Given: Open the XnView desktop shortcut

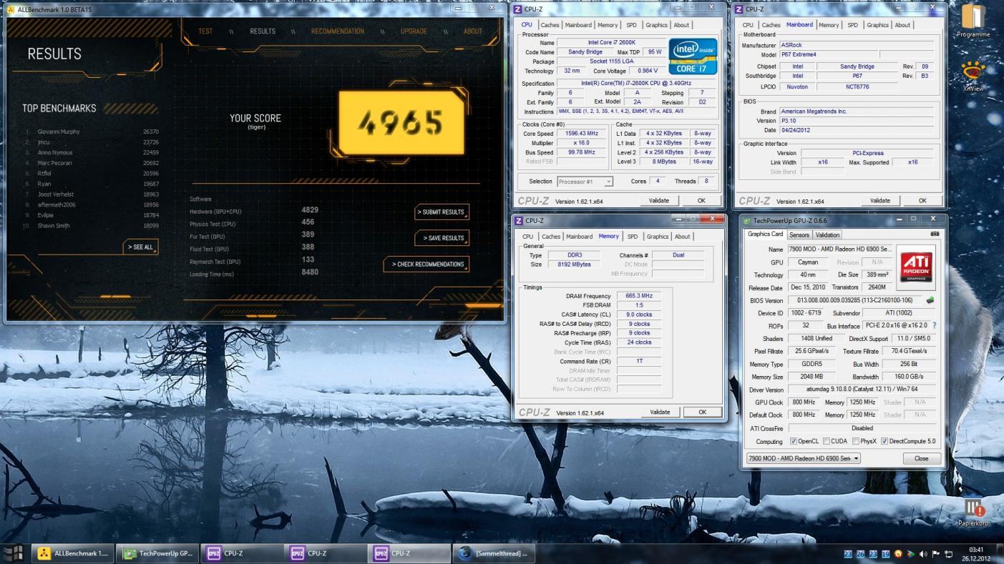Looking at the screenshot, I should tap(973, 76).
